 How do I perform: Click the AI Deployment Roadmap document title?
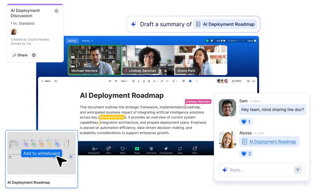coord(122,95)
